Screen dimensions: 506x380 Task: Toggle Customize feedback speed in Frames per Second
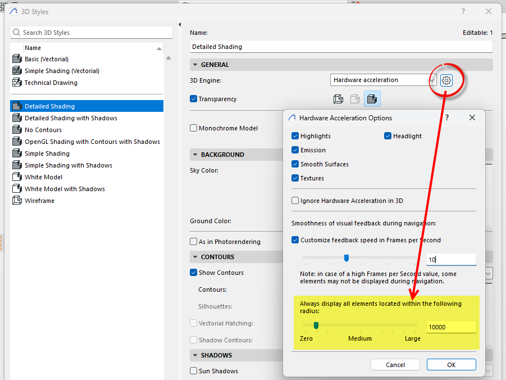[295, 240]
